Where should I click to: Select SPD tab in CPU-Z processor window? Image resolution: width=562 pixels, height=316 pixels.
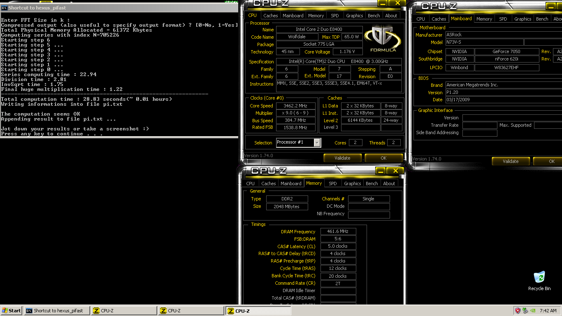tap(335, 16)
